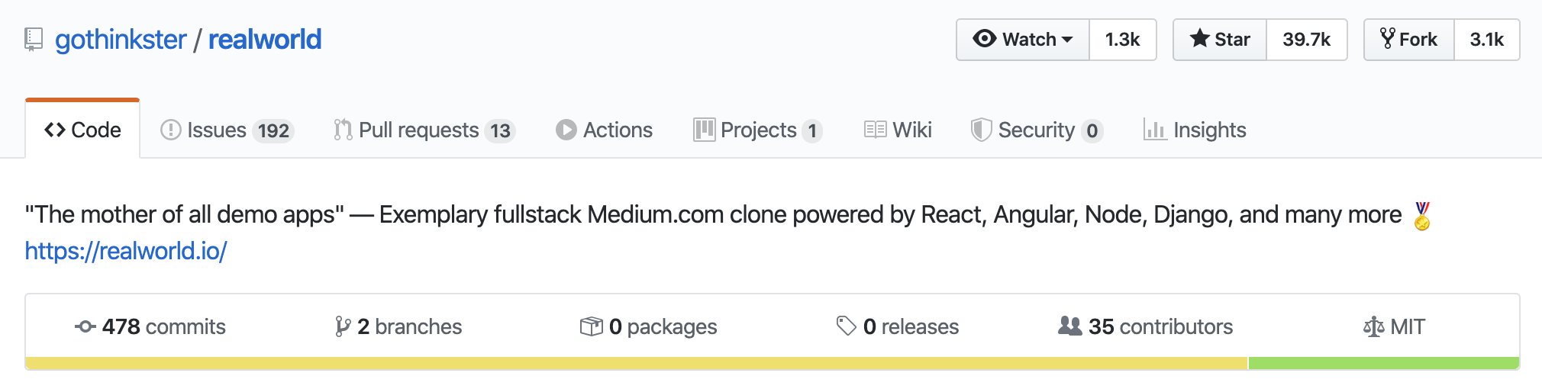Go to the Insights tab
The width and height of the screenshot is (1542, 392).
tap(1195, 130)
